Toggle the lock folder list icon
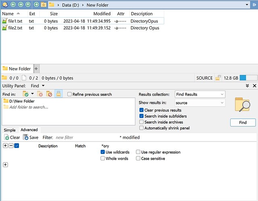 click(58, 94)
